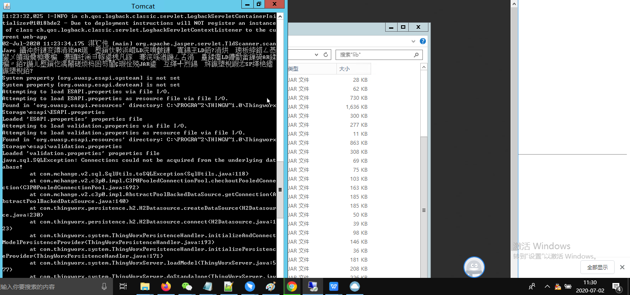Image resolution: width=630 pixels, height=295 pixels.
Task: Click the Explorer file list scroll up arrow
Action: tap(424, 67)
